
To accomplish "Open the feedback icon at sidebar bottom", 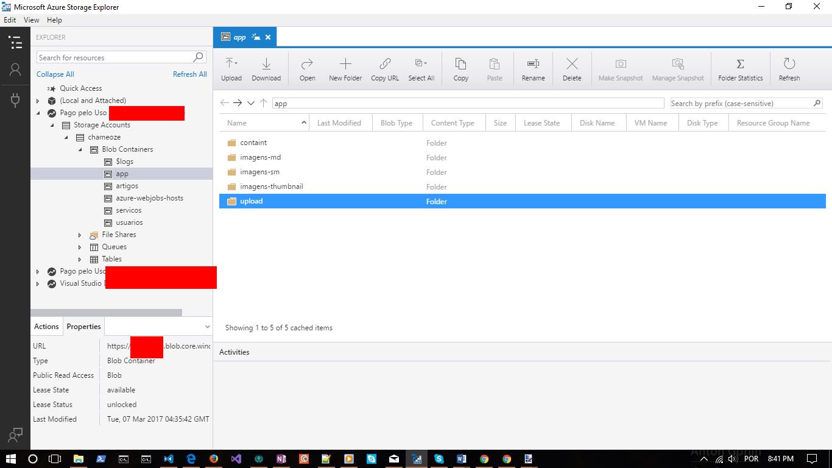I will pos(15,435).
